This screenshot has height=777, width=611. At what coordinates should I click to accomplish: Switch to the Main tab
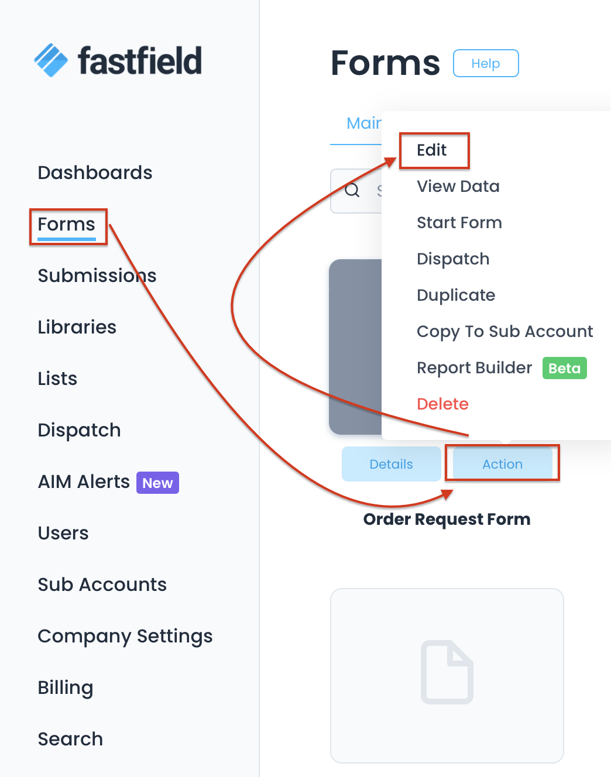(363, 123)
